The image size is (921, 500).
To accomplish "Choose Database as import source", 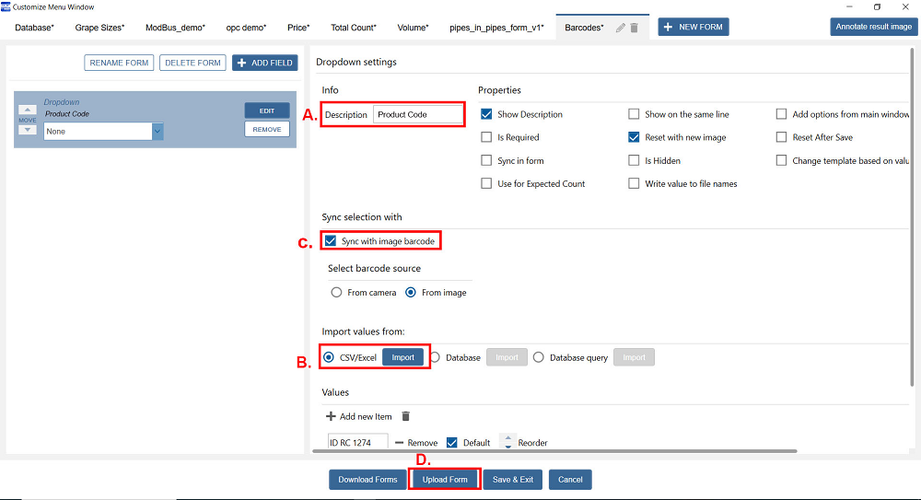I will 436,357.
